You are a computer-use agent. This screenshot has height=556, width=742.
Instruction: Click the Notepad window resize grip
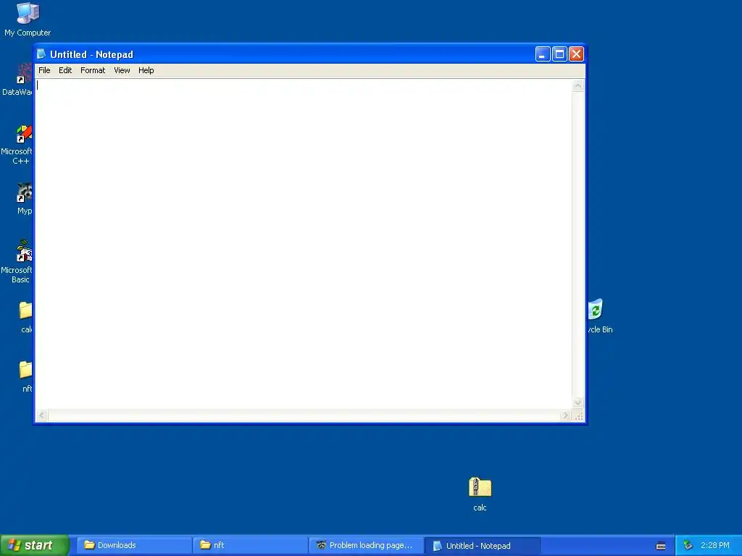coord(579,416)
